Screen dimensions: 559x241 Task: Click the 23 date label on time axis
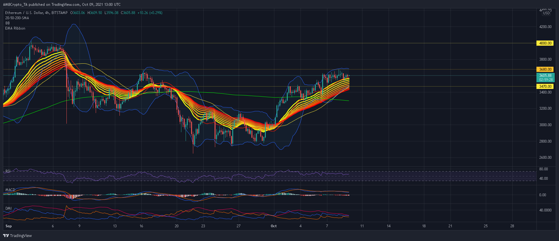tap(203, 226)
